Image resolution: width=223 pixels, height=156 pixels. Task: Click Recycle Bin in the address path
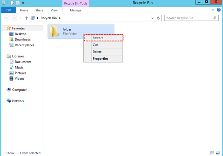(x=49, y=18)
